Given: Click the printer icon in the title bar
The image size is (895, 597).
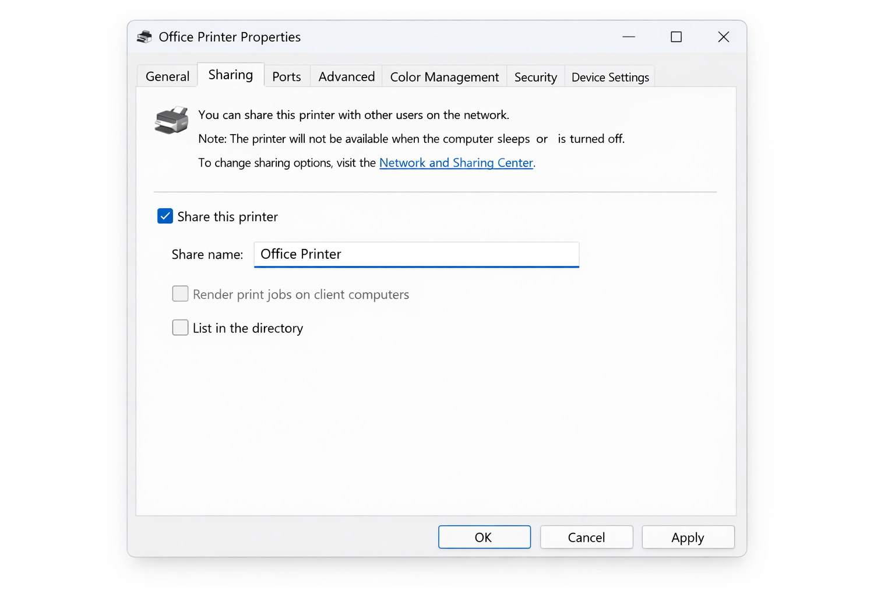Looking at the screenshot, I should (x=144, y=36).
